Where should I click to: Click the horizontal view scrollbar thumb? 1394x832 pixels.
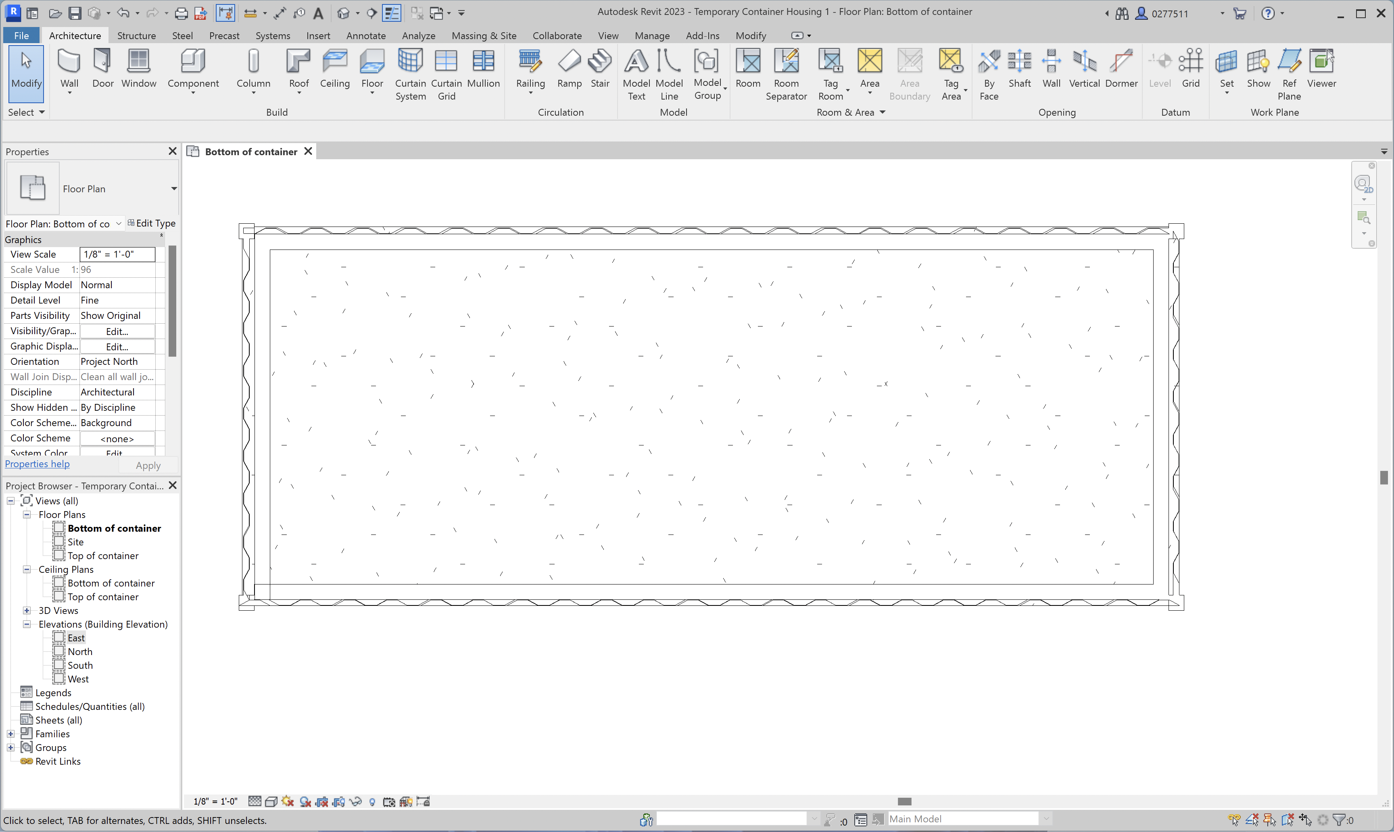click(904, 802)
